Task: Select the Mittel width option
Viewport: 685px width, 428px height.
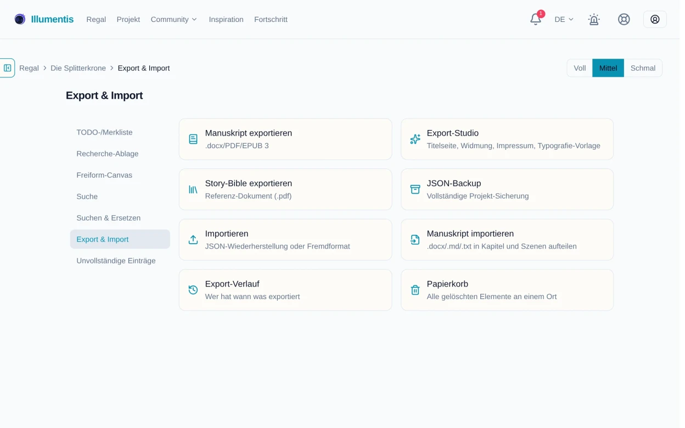Action: (608, 68)
